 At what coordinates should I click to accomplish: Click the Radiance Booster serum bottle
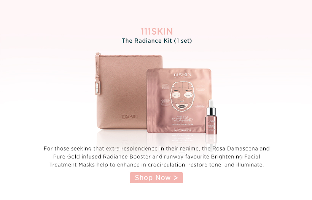click(211, 118)
